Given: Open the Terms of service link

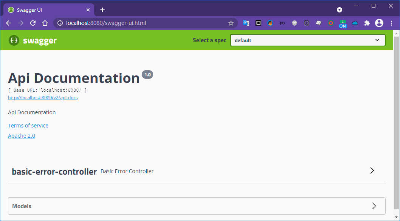Looking at the screenshot, I should [x=28, y=126].
